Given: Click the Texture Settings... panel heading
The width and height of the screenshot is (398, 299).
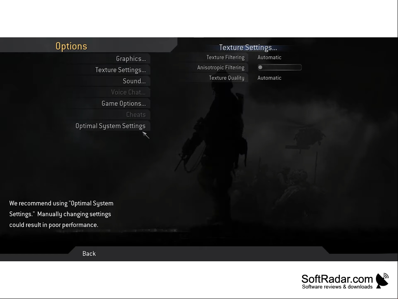Looking at the screenshot, I should (x=248, y=47).
